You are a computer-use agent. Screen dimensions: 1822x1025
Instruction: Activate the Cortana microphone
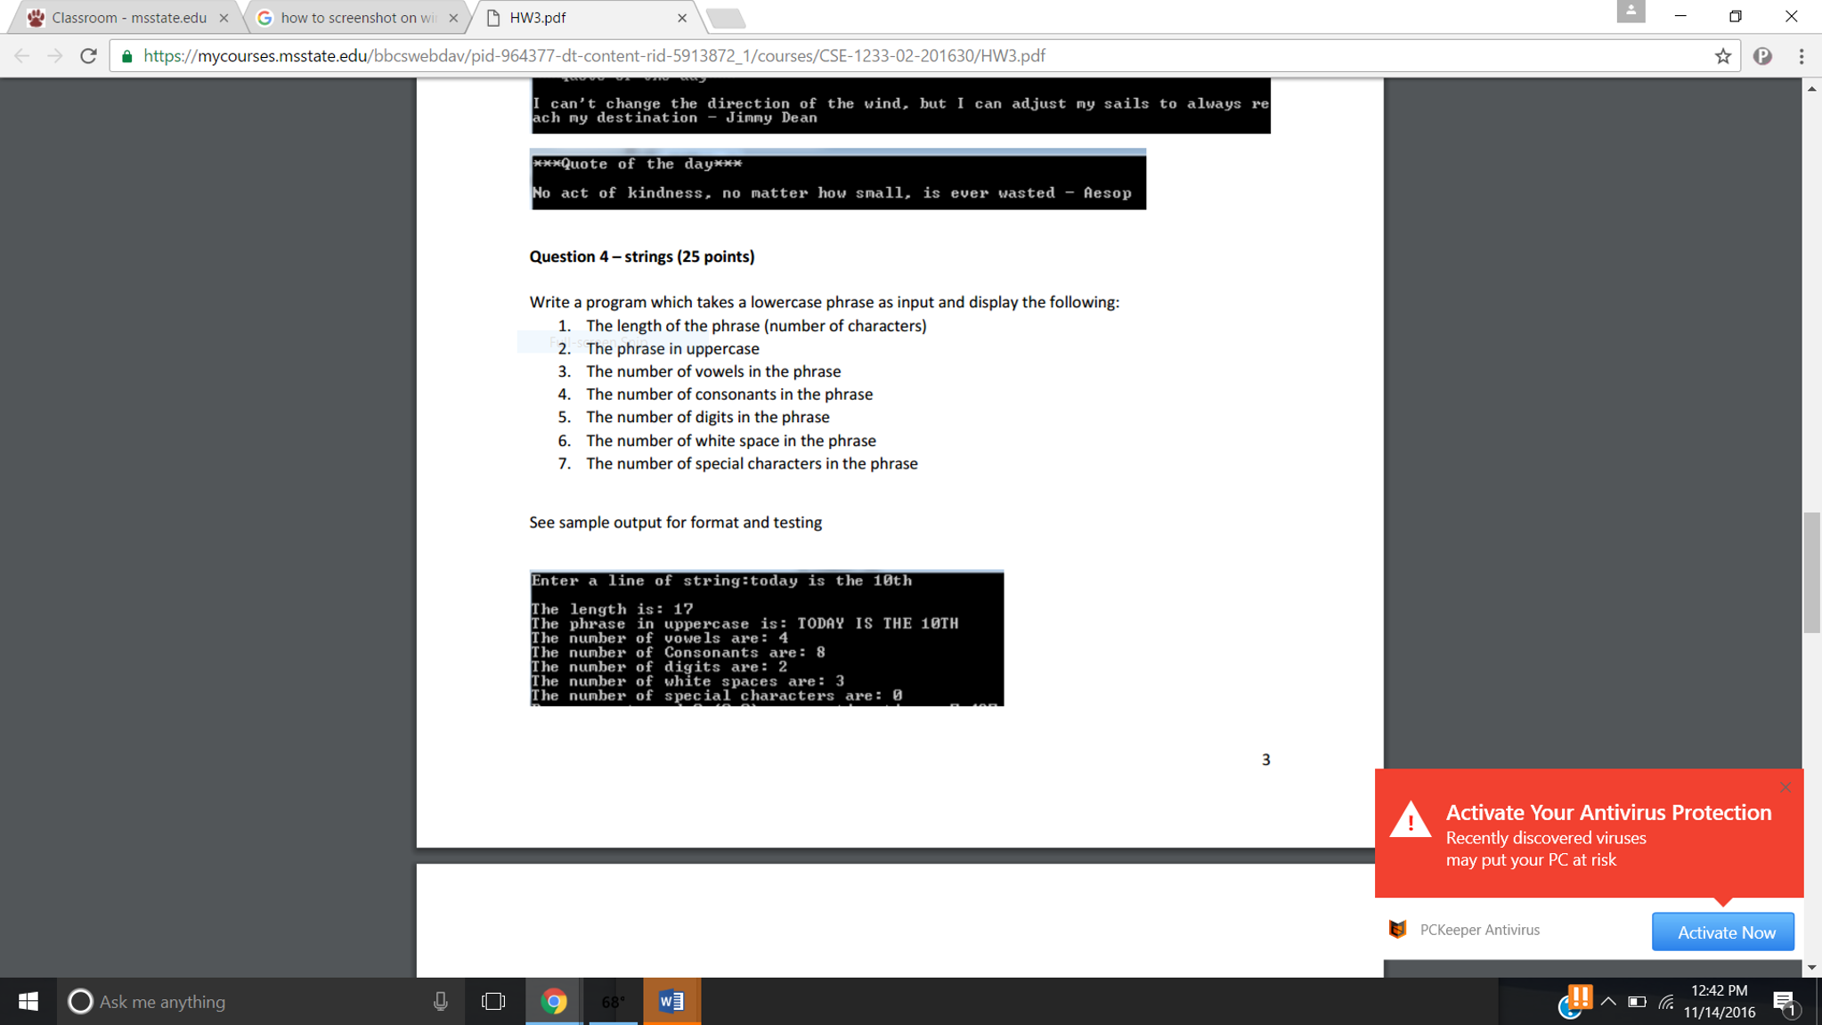[441, 1001]
